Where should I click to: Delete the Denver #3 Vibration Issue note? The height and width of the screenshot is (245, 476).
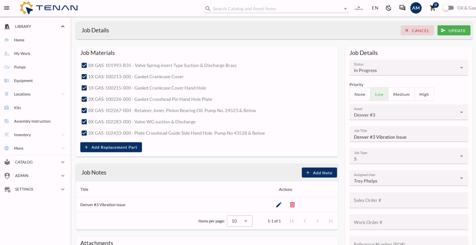(x=292, y=205)
